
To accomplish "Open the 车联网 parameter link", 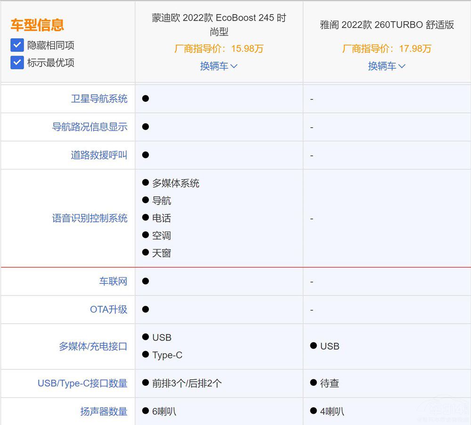I will click(113, 281).
